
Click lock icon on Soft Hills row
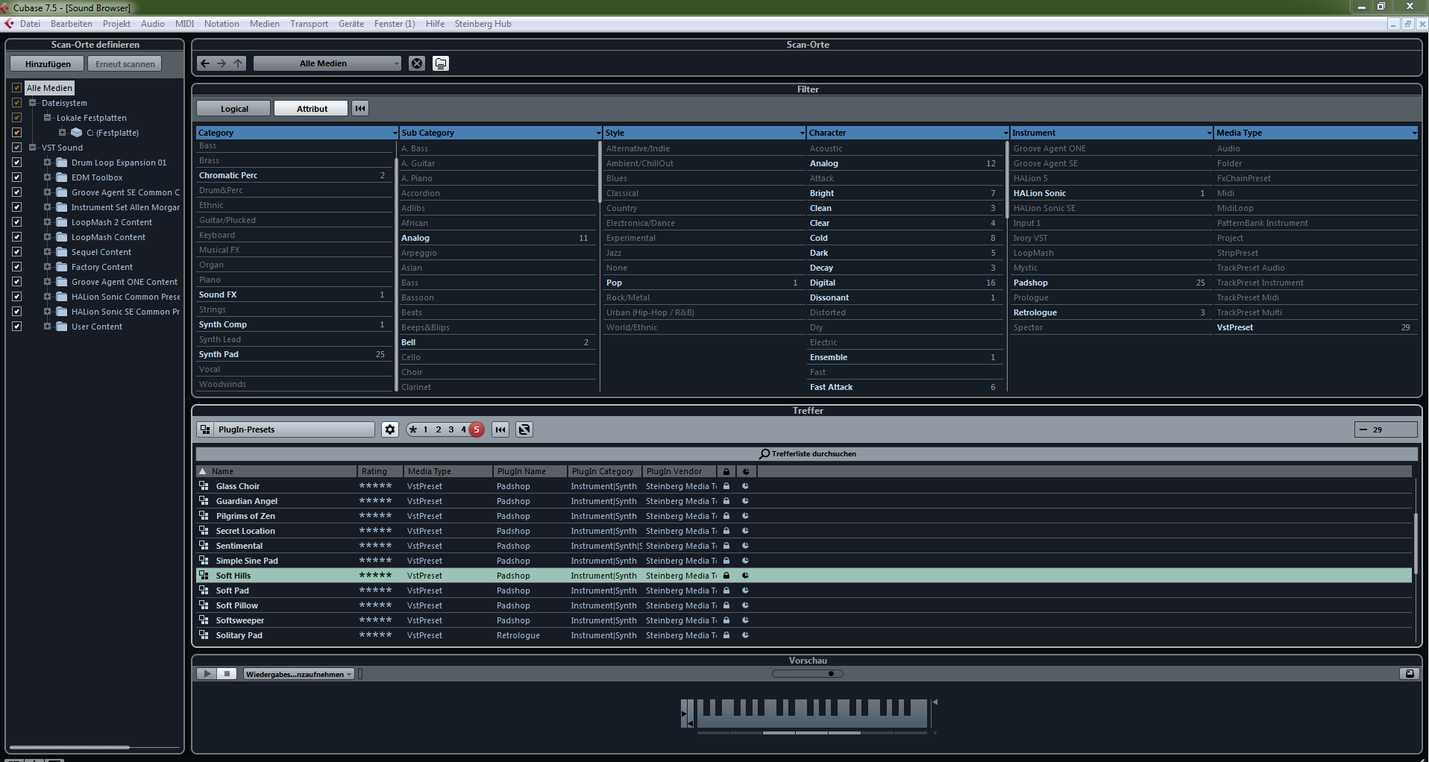(726, 576)
